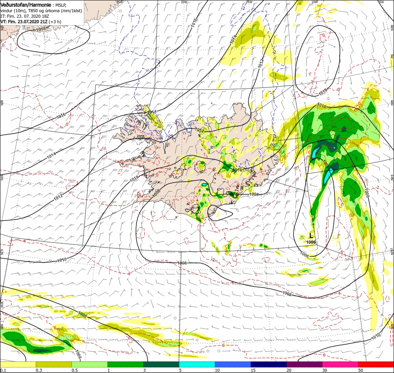Click the dark green 3–5 legend swatch
This screenshot has width=394, height=373.
tap(161, 364)
